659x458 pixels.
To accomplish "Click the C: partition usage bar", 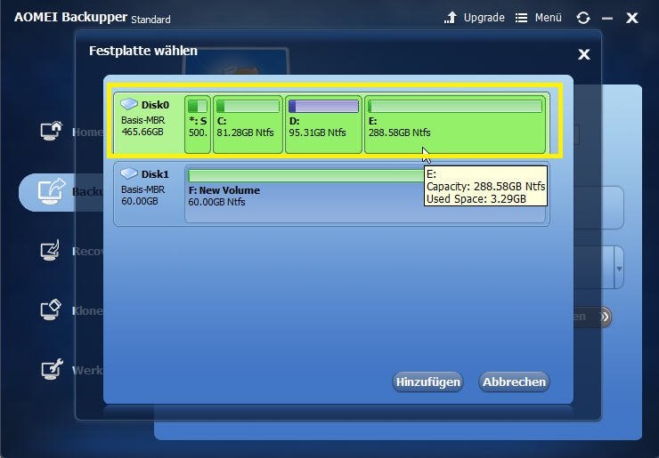I will (x=248, y=106).
